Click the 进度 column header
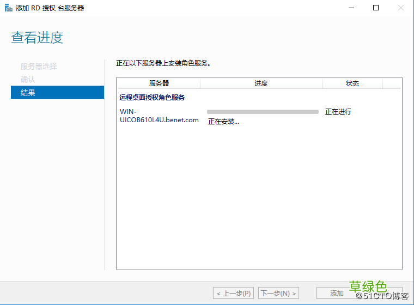This screenshot has width=414, height=305. click(x=261, y=83)
